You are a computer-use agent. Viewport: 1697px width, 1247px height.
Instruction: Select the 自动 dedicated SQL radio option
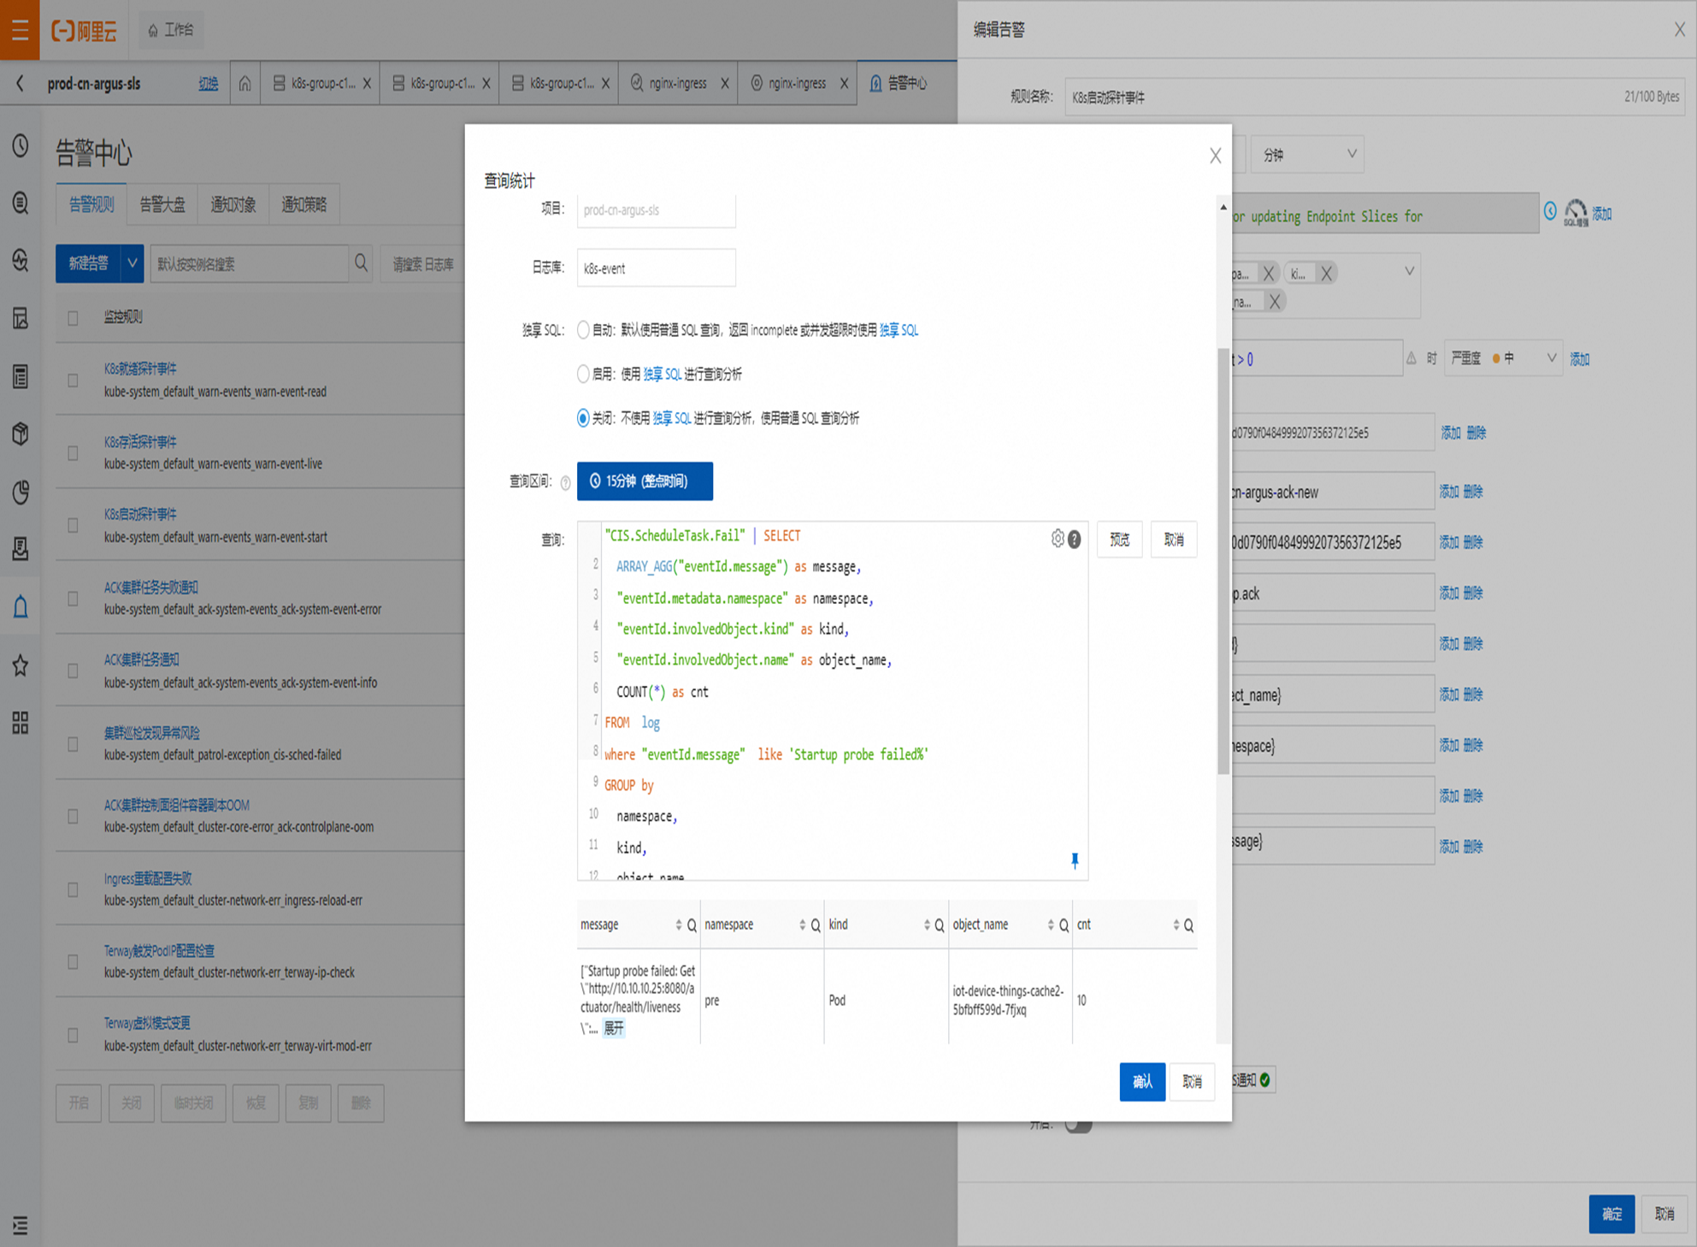(x=583, y=330)
